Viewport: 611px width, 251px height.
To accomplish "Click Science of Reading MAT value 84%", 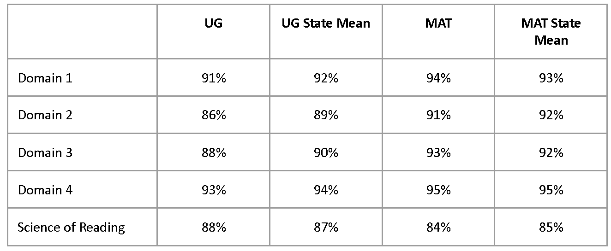I will tap(438, 227).
